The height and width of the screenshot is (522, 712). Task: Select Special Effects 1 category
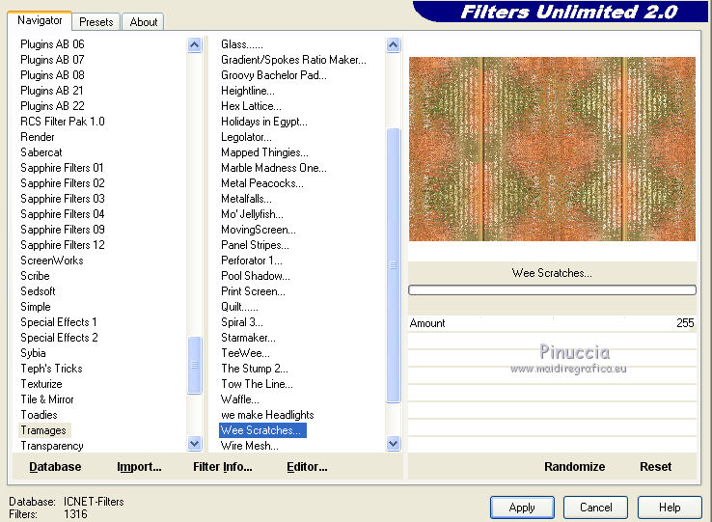[59, 322]
